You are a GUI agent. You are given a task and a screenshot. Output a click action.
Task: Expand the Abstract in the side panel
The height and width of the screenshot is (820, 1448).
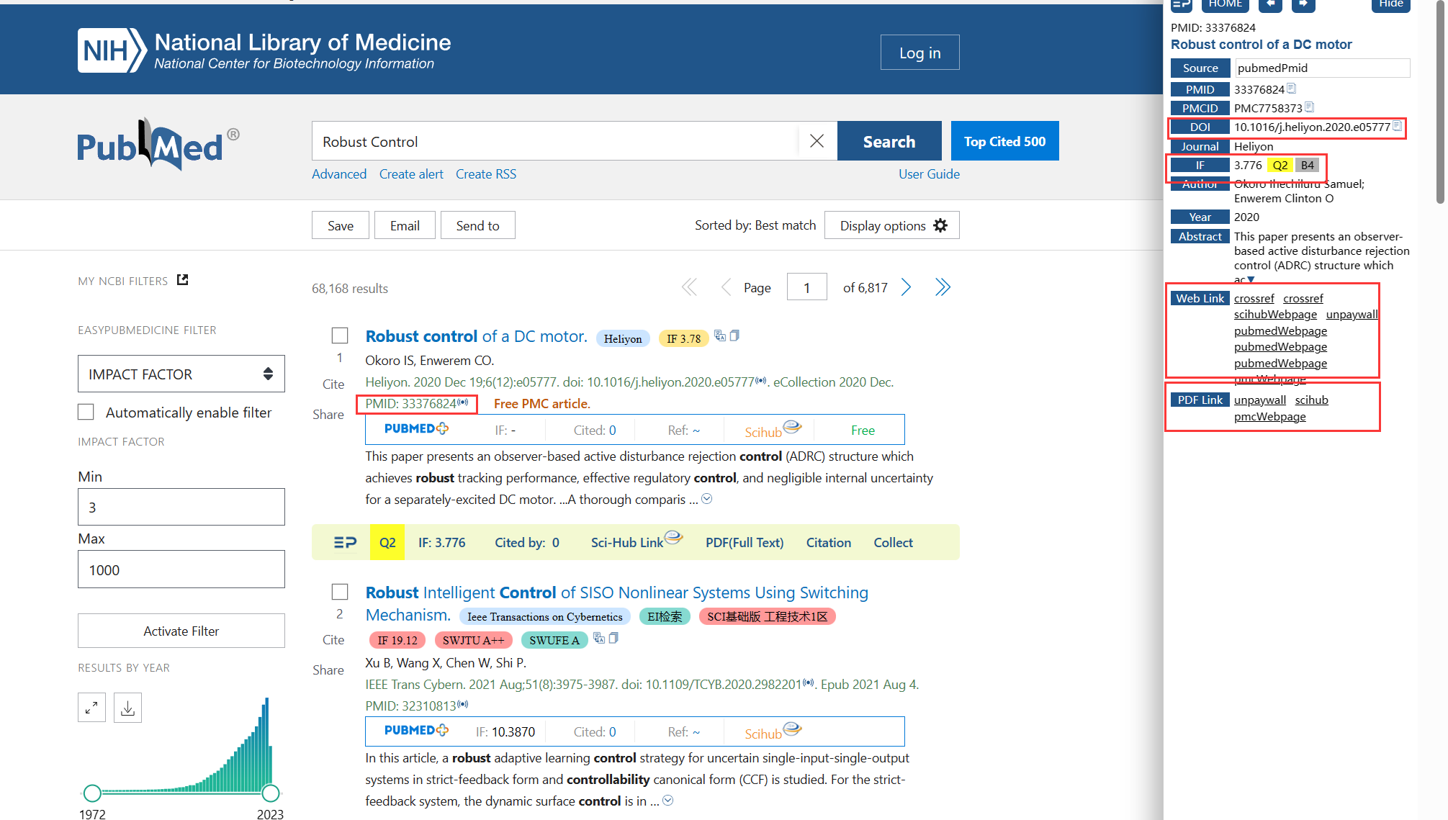1251,279
